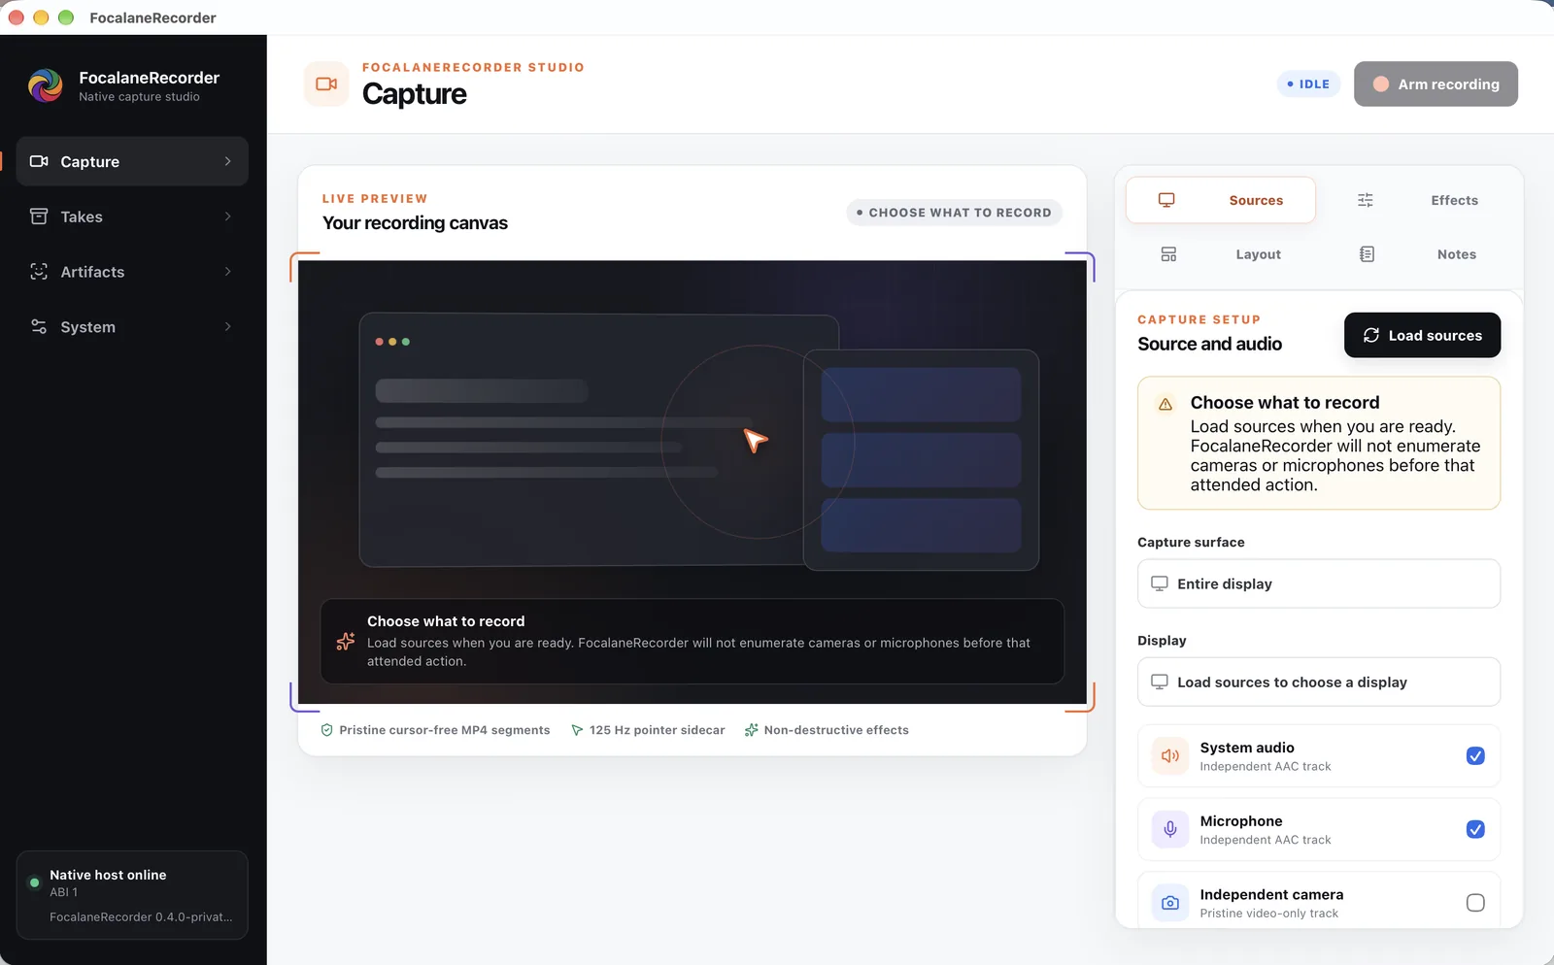Click the orange pointer in the preview canvas

755,440
